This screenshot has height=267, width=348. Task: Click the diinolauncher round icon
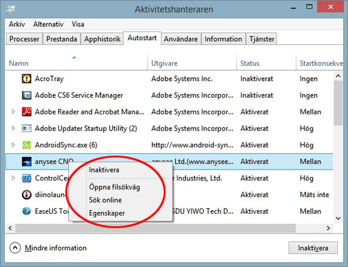[26, 195]
